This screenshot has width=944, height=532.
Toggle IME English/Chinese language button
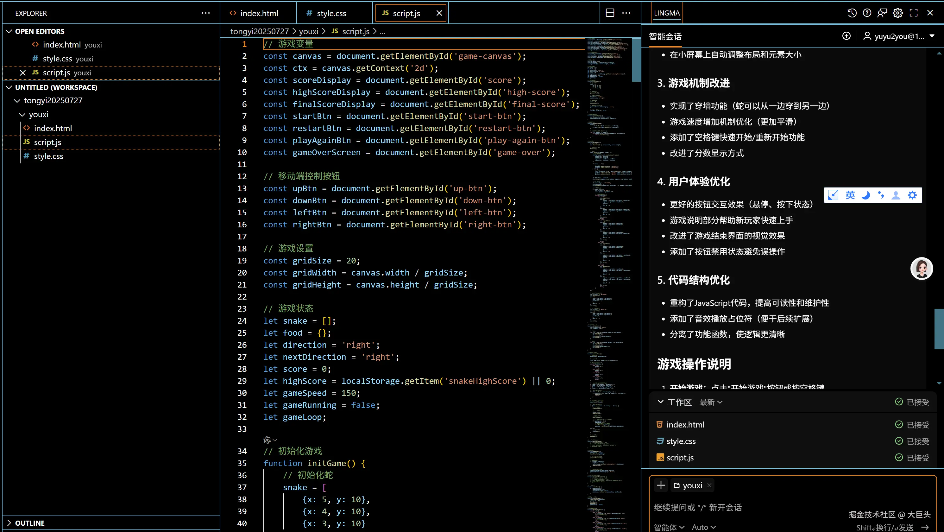point(850,195)
